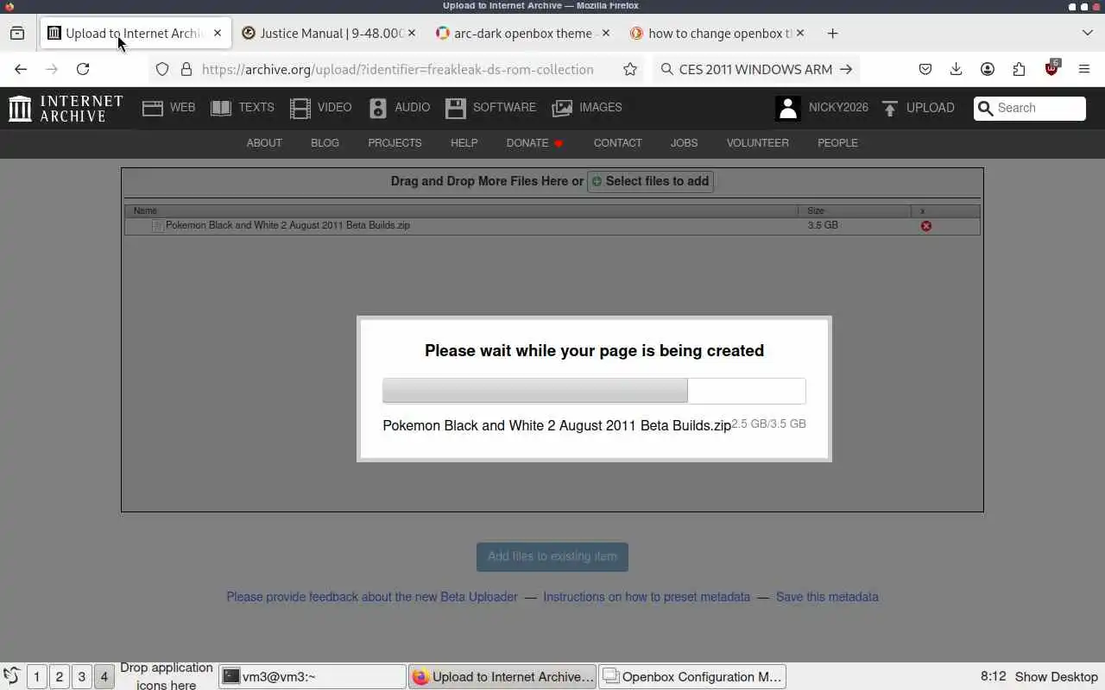Open the Pocket save icon
This screenshot has width=1105, height=690.
pos(925,69)
